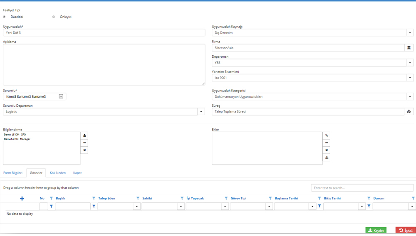Click into the Açıklama text area

click(104, 64)
